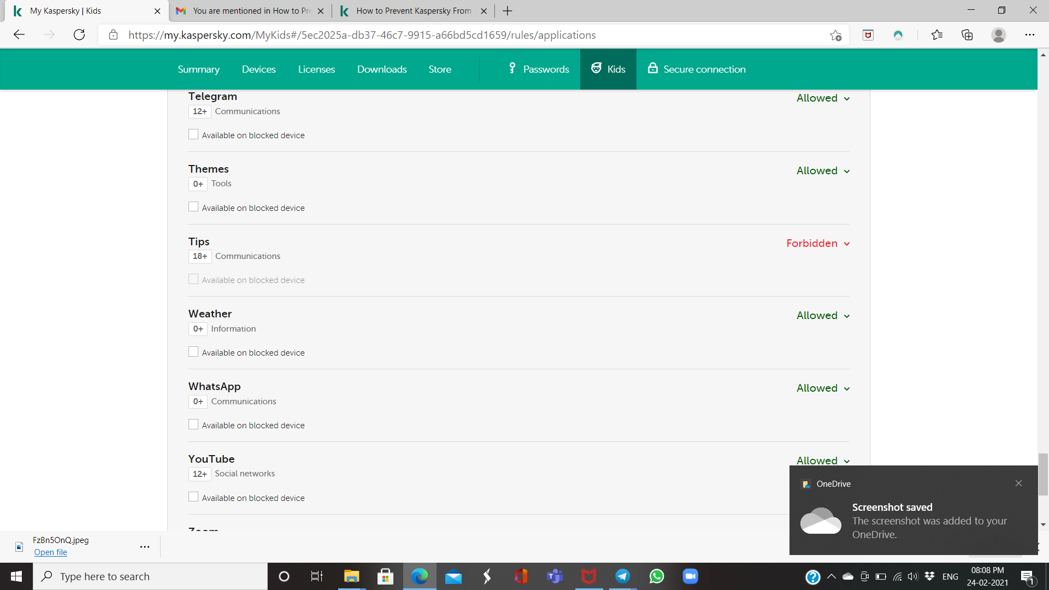Viewport: 1049px width, 590px height.
Task: Refresh the current page
Action: (79, 35)
